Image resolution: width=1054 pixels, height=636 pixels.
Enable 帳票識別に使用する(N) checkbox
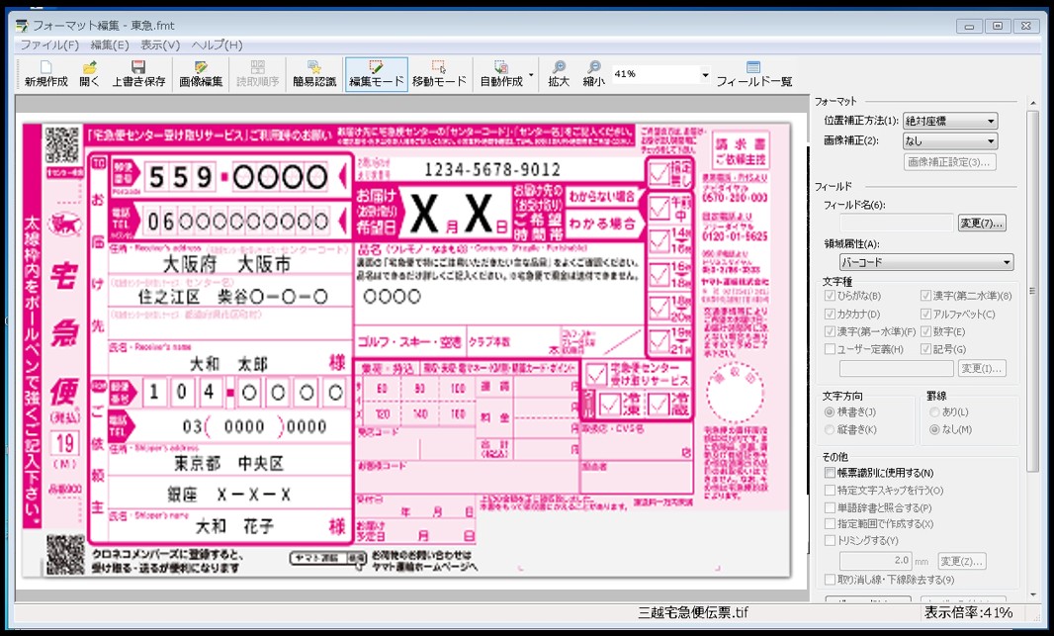point(831,473)
